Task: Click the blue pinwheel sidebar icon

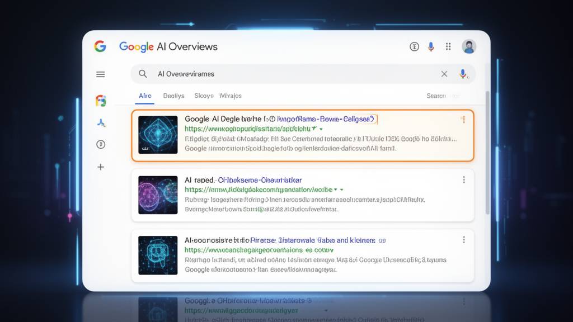Action: tap(101, 122)
